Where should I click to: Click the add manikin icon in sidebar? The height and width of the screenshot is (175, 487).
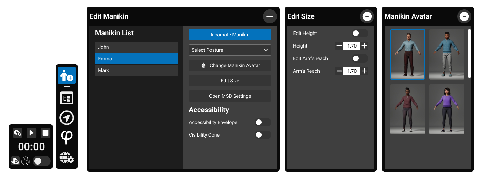coord(66,75)
